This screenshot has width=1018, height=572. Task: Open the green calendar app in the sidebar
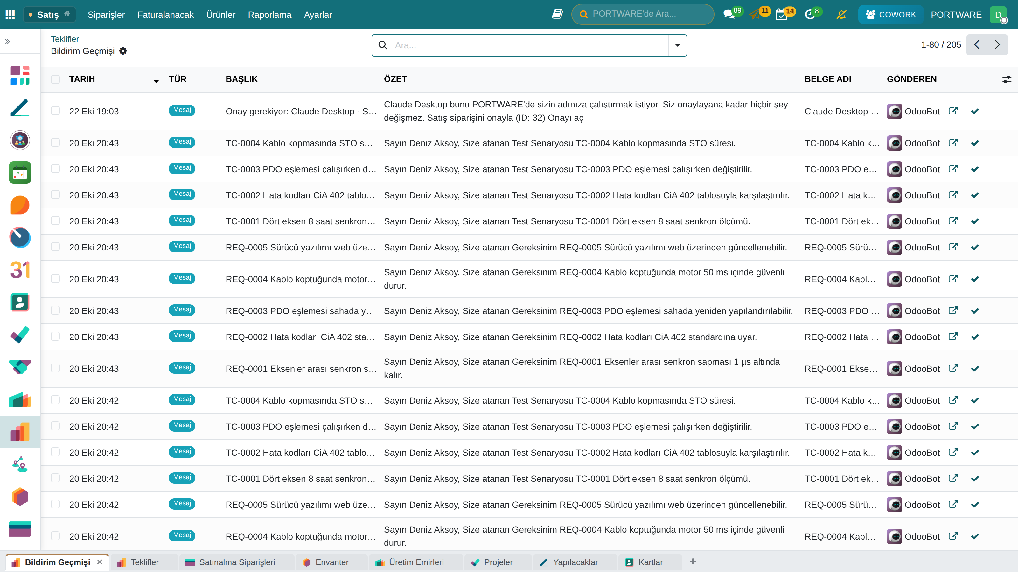pos(20,173)
